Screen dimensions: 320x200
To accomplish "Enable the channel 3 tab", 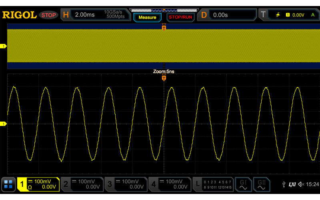I will click(x=126, y=184).
